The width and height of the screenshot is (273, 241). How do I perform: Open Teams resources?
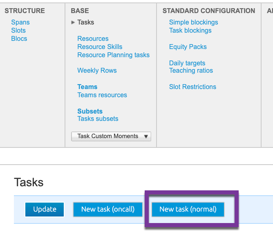pos(102,95)
